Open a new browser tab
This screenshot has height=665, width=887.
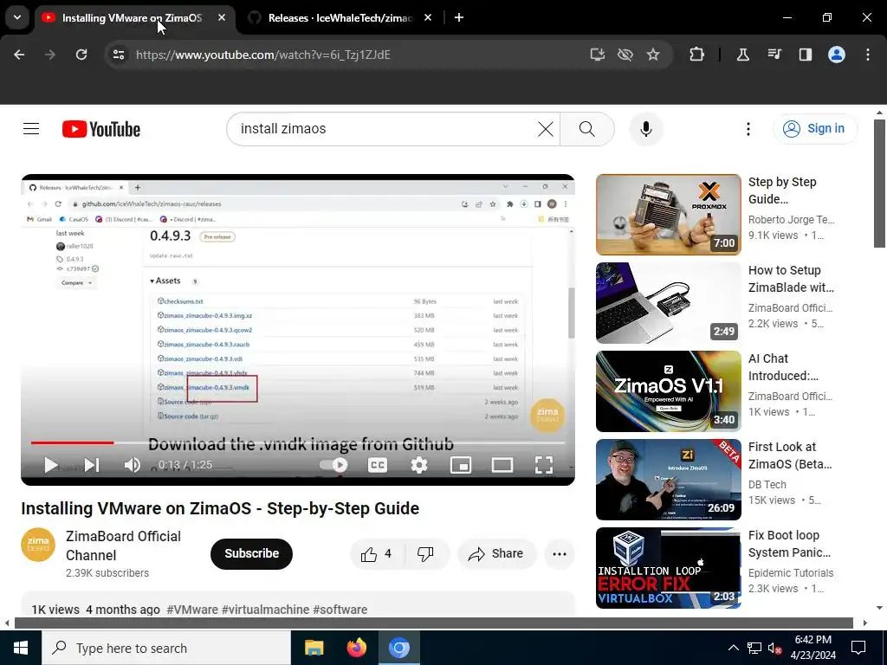[x=459, y=17]
